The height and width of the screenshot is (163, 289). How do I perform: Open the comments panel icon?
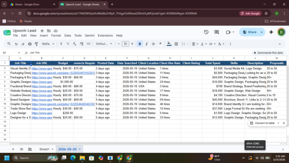(217, 32)
